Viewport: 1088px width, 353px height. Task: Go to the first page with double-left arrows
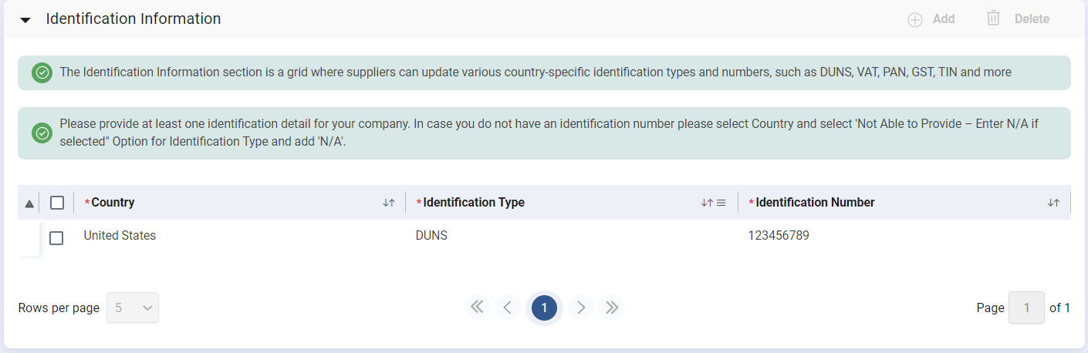tap(477, 308)
